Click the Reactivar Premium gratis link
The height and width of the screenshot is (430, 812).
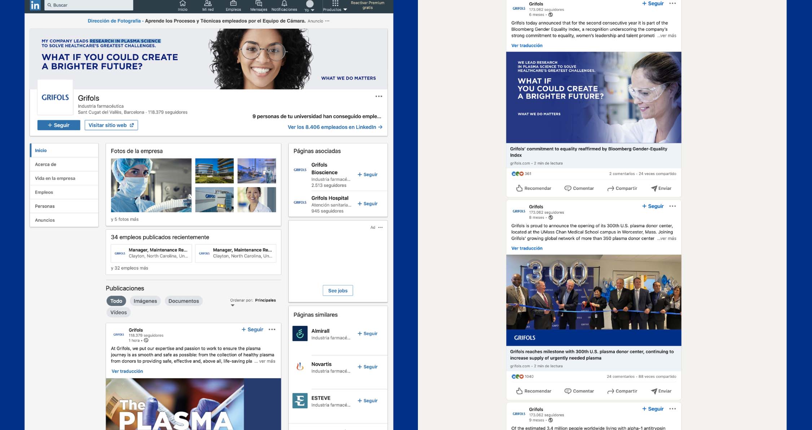tap(367, 5)
